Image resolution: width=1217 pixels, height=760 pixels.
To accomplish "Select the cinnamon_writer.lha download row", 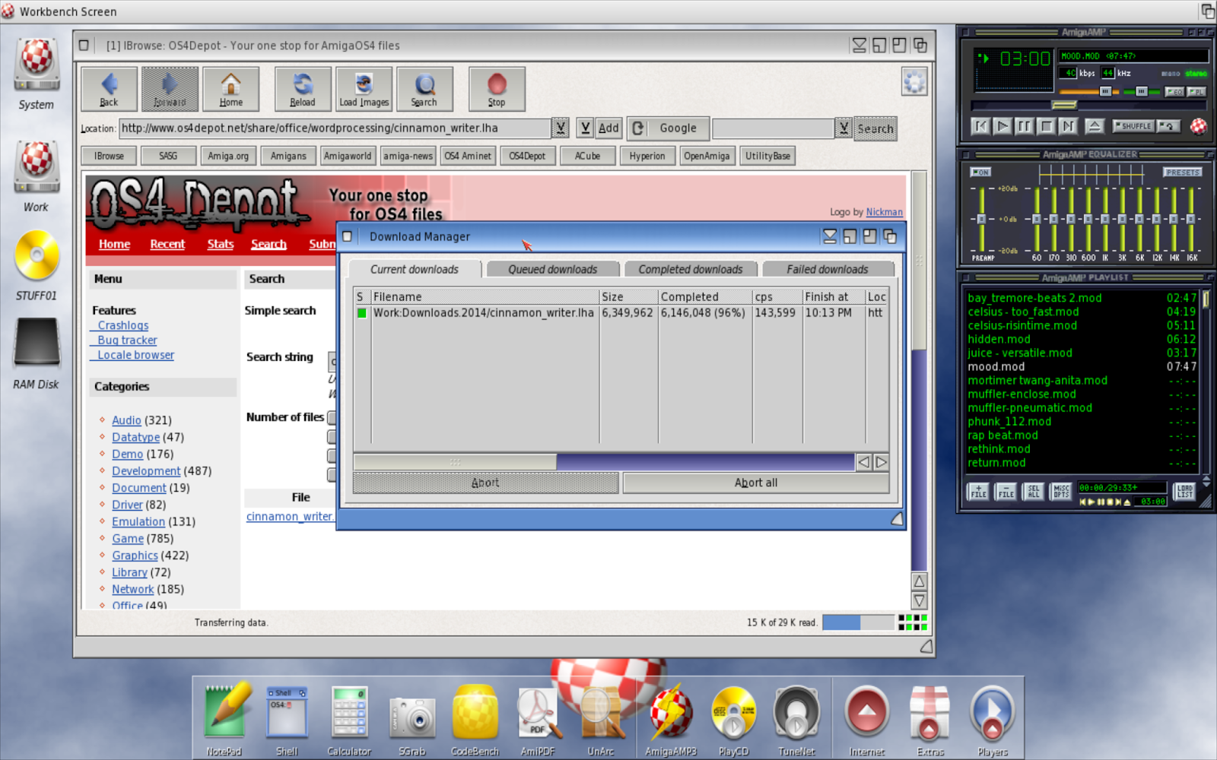I will click(621, 312).
